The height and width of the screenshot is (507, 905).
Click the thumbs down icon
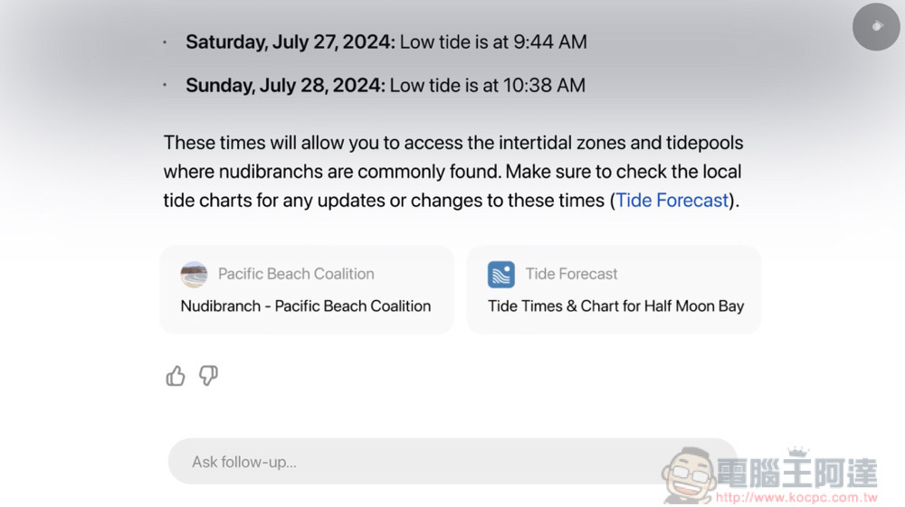(x=208, y=376)
